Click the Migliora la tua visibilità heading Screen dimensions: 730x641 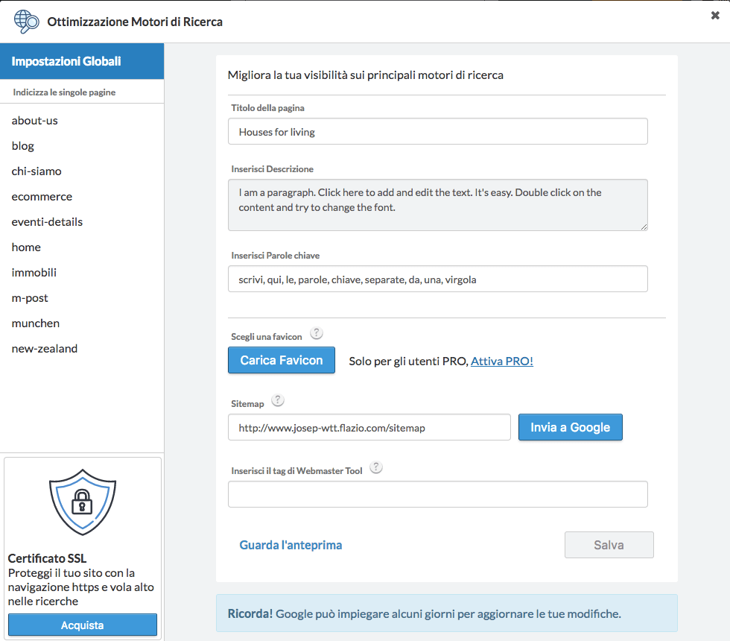click(x=366, y=75)
